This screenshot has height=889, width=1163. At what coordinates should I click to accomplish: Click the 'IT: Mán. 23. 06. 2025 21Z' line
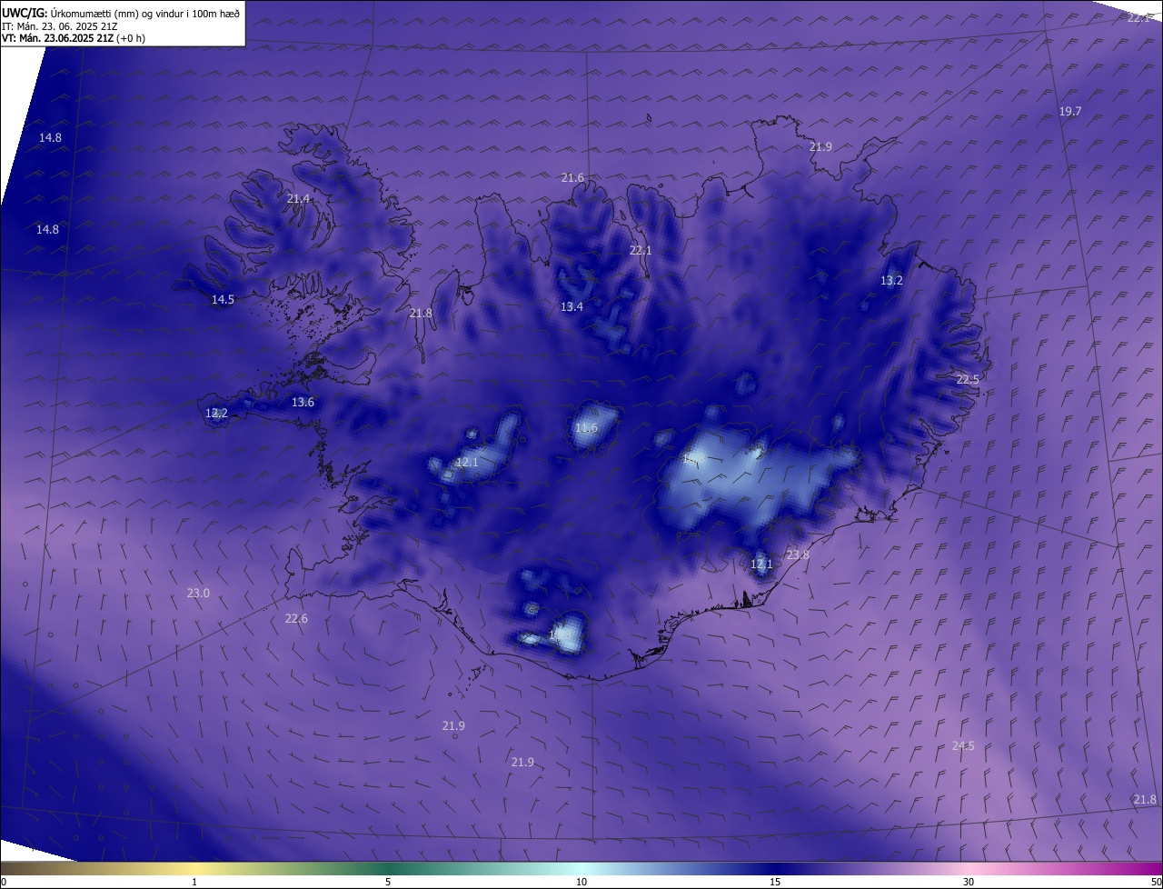(60, 26)
